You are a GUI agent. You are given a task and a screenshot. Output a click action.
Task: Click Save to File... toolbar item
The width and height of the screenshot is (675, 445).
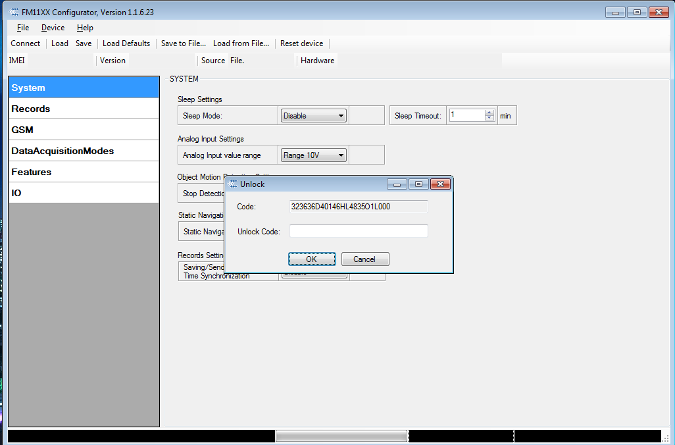(183, 43)
